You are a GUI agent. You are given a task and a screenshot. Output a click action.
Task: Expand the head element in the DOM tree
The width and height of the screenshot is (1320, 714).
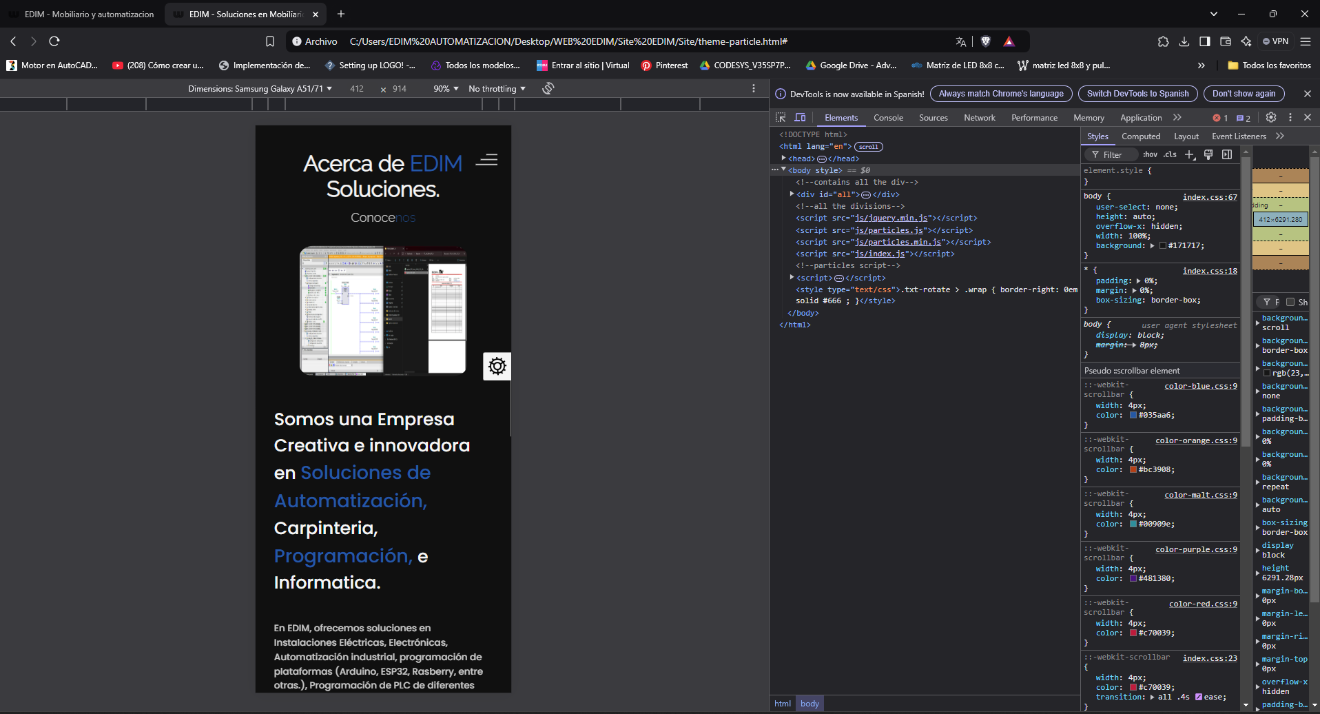click(x=783, y=158)
